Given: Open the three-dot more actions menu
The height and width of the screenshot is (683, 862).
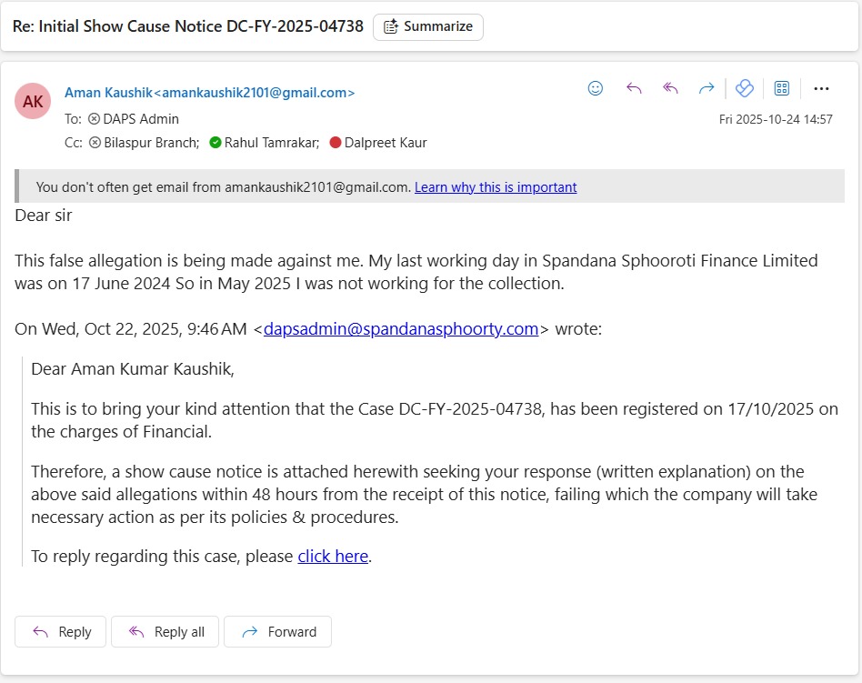Looking at the screenshot, I should (821, 88).
